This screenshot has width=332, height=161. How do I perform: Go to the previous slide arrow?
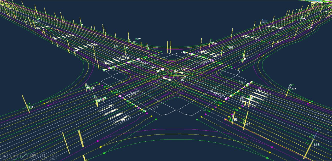click(x=4, y=156)
